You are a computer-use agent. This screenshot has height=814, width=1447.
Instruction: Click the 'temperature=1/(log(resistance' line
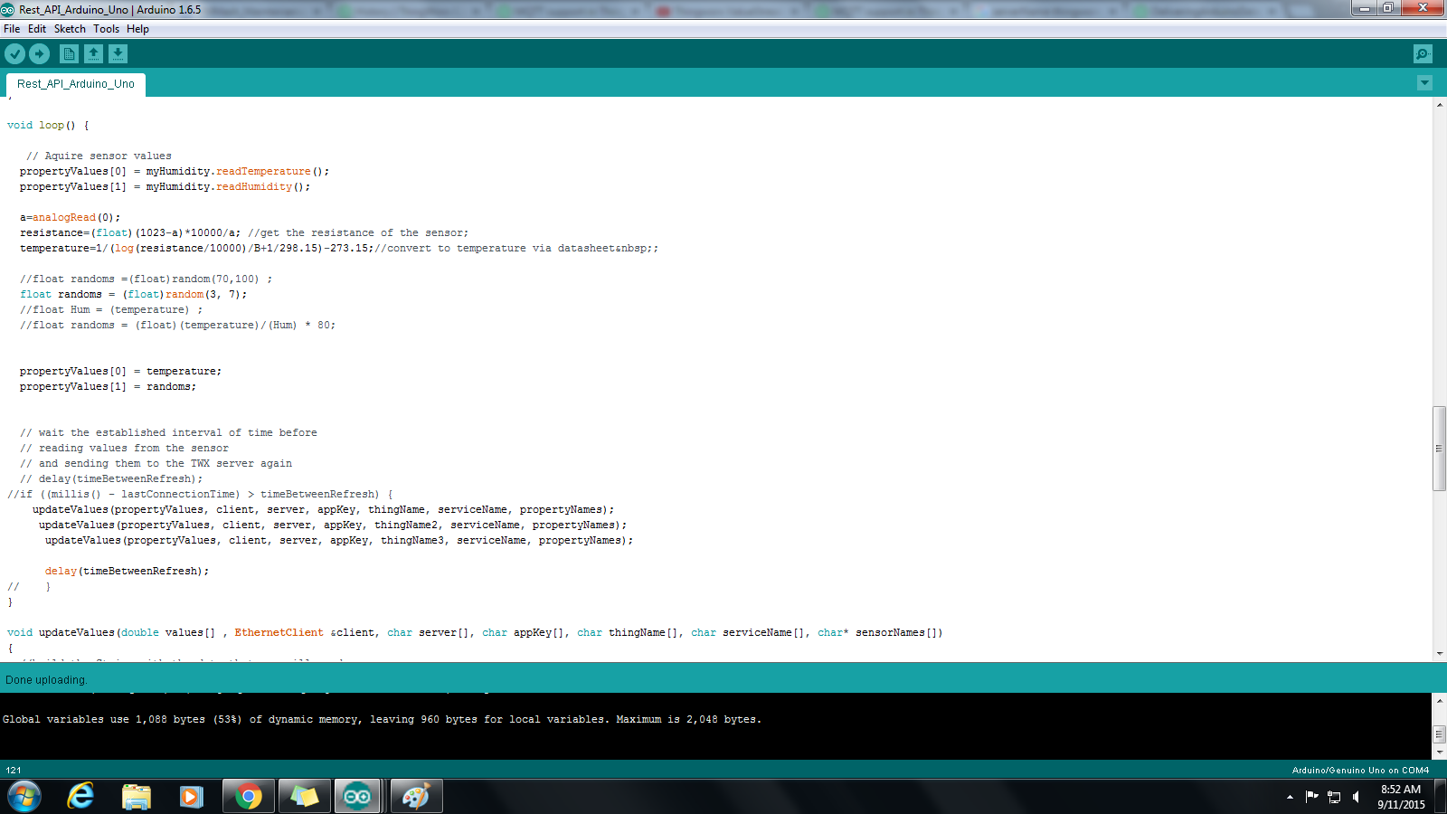click(x=339, y=249)
